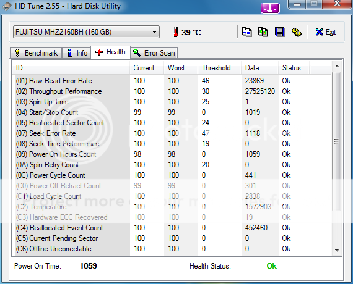Open the FUJITSU MHZ2160BH drive dropdown
Viewport: 353px width, 284px height.
(x=86, y=32)
